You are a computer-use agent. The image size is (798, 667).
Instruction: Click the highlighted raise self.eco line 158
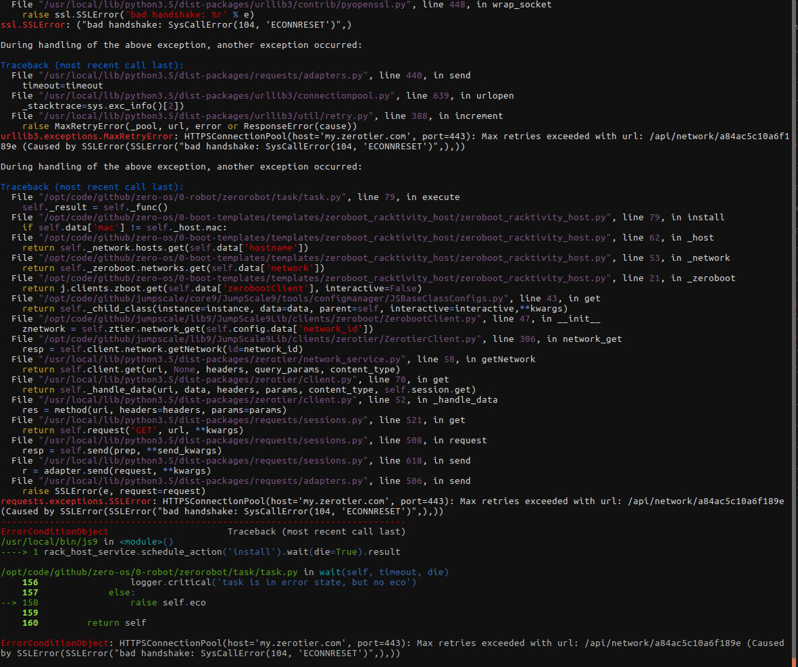169,602
